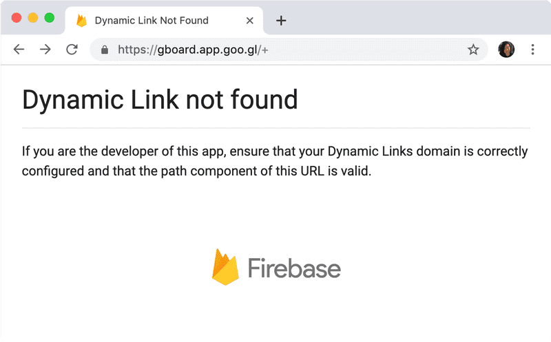This screenshot has width=551, height=342.
Task: View site info via the lock icon
Action: [x=105, y=50]
